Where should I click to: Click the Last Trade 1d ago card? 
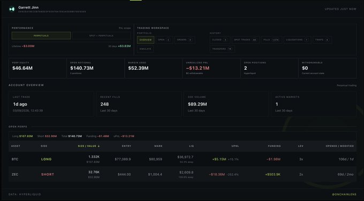tap(51, 104)
